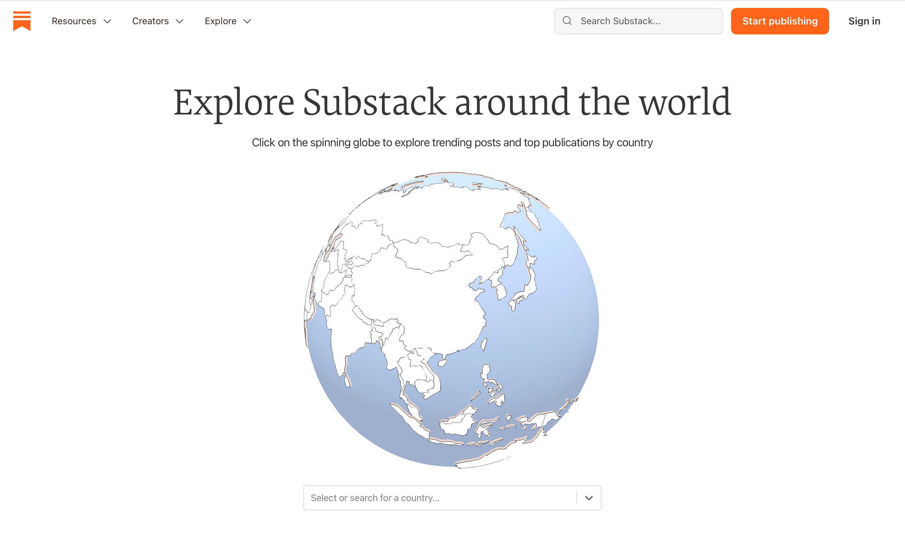
Task: Click the Sign in link
Action: click(x=864, y=21)
